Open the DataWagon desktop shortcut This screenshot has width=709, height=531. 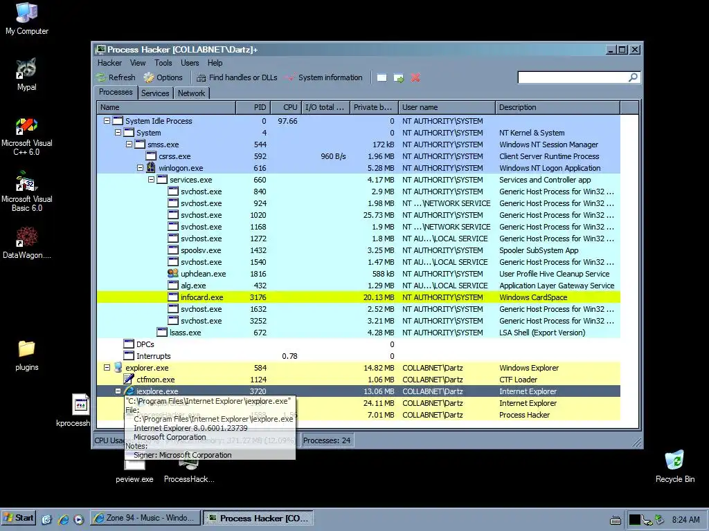coord(27,243)
